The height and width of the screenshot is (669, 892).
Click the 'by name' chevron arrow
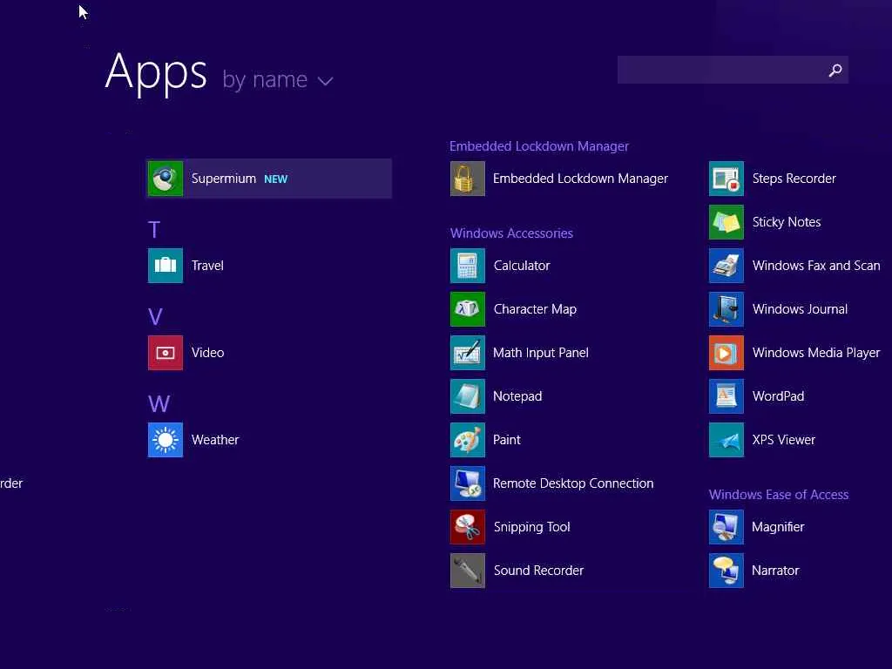(326, 81)
